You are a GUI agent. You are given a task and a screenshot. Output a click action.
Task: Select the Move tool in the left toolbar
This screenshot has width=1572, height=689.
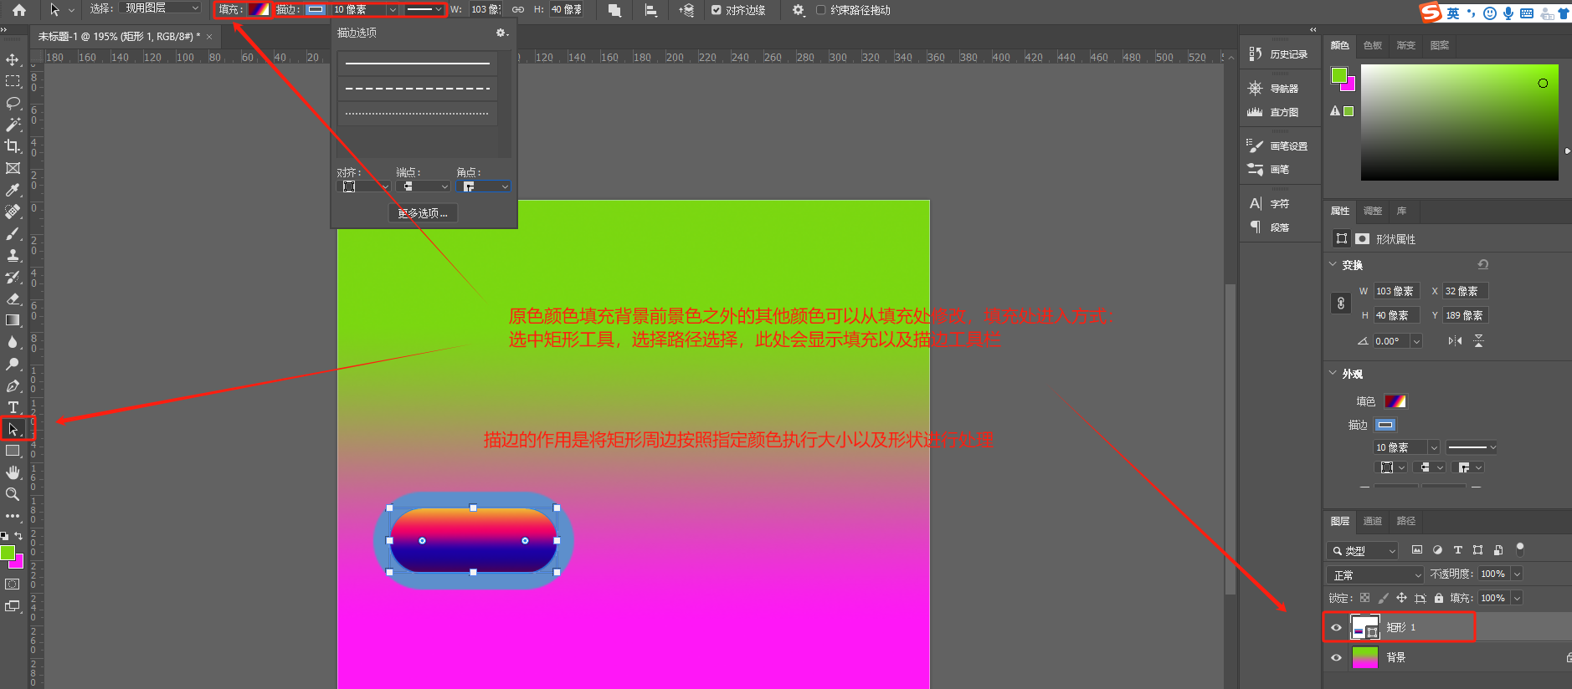click(13, 60)
